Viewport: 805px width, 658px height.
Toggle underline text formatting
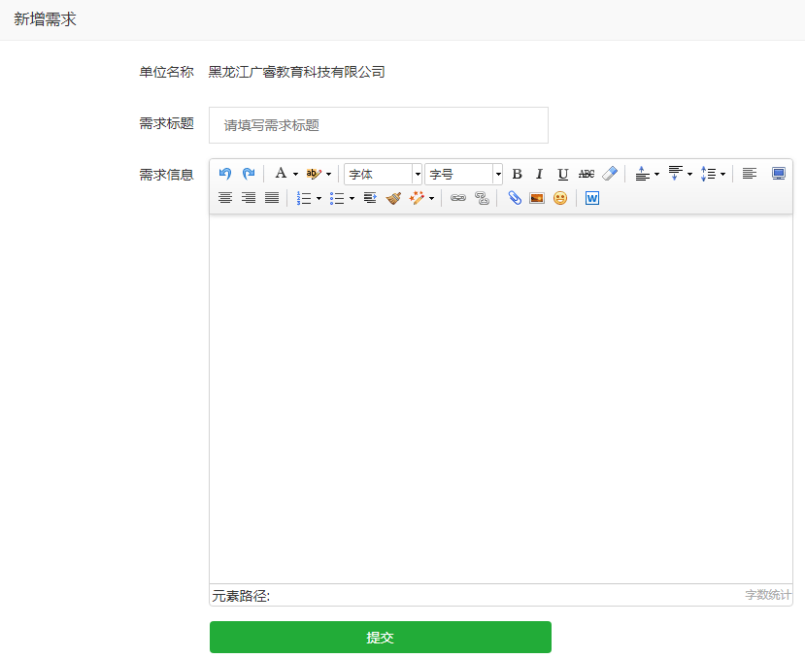click(x=563, y=174)
